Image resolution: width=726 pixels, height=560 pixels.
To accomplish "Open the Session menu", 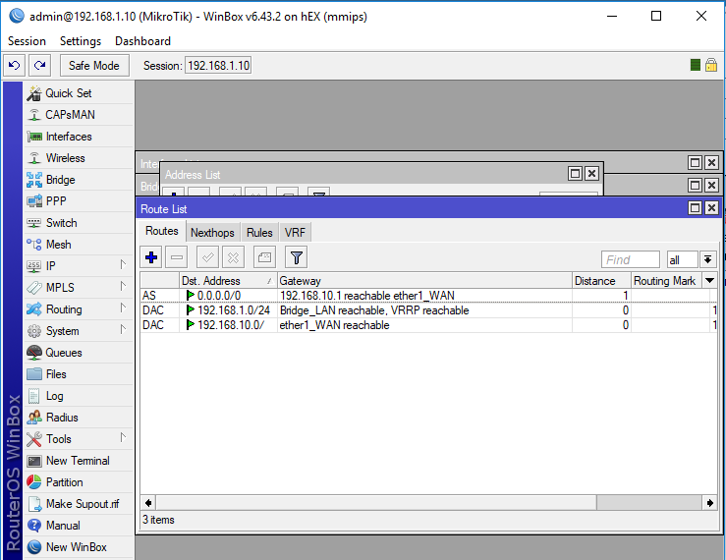I will pyautogui.click(x=27, y=41).
